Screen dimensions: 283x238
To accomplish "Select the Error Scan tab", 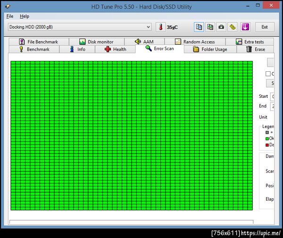I will click(x=159, y=49).
